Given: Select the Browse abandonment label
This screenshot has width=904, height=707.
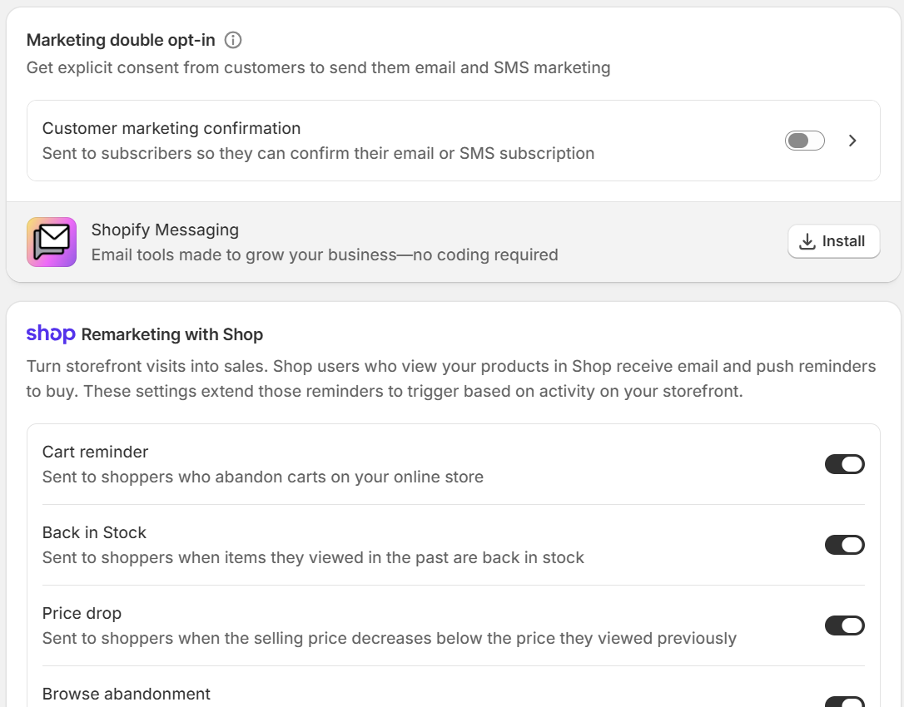Looking at the screenshot, I should click(127, 694).
